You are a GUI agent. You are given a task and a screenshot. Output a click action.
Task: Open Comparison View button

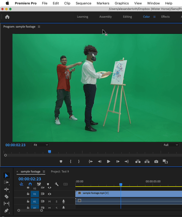(165, 162)
